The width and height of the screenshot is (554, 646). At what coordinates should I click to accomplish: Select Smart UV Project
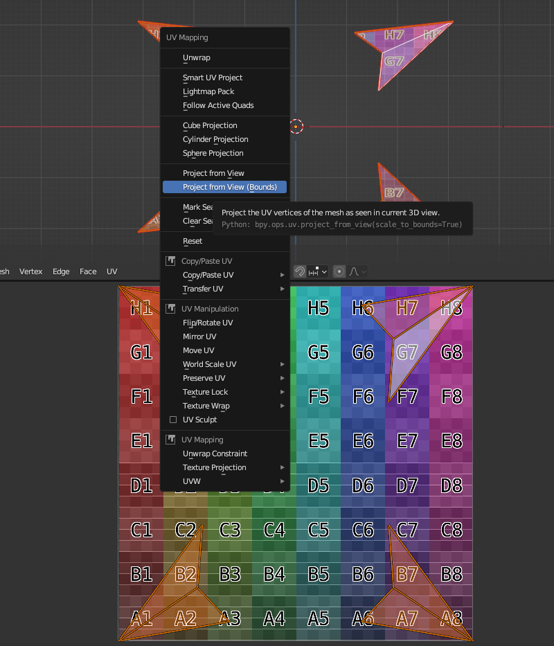tap(224, 78)
